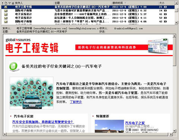Click envelope icon of 6:32 国际电子商情 email

click(x=6, y=11)
